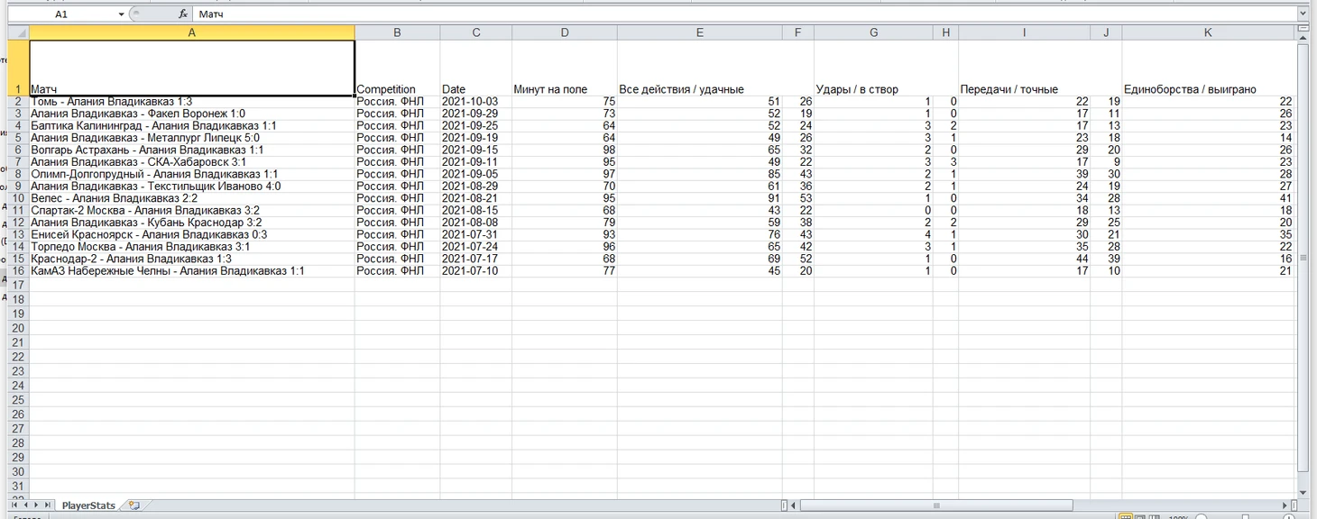Select cell 'Спартак-2 Москва - Алания Владикавказ 3:2'
The width and height of the screenshot is (1317, 519).
191,210
